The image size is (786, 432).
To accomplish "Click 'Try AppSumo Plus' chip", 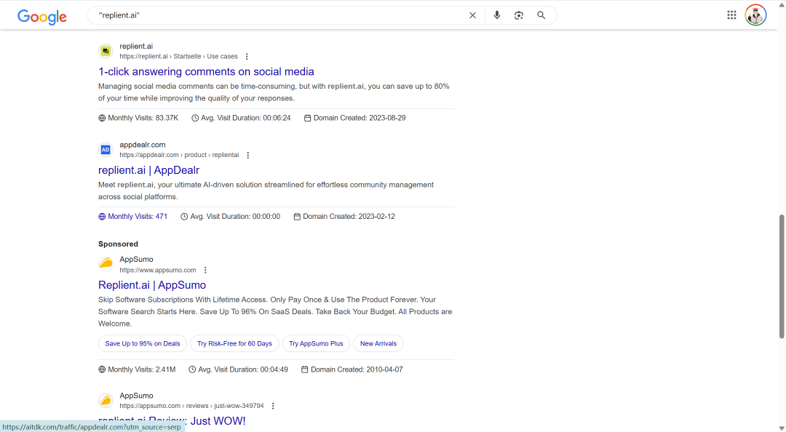I will [x=316, y=344].
